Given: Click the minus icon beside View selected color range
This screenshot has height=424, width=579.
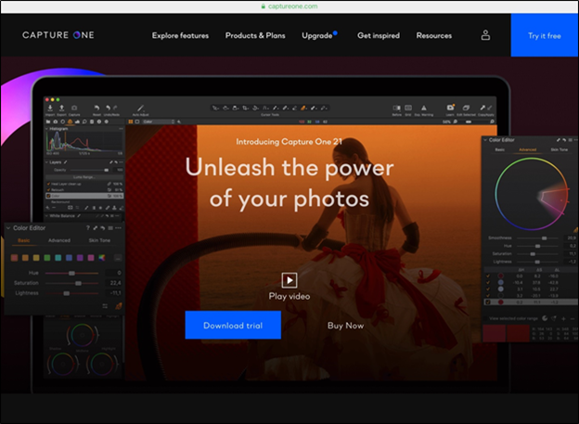Looking at the screenshot, I should [572, 318].
